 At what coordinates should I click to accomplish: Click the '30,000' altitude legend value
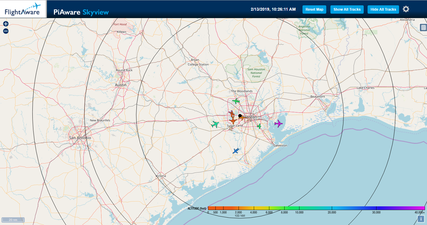tap(376, 212)
